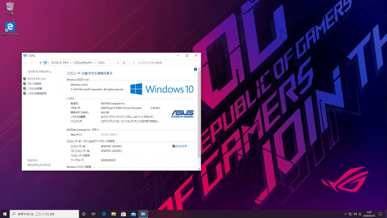The height and width of the screenshot is (218, 387).
Task: Click the computer icon in address bar
Action: coord(45,63)
